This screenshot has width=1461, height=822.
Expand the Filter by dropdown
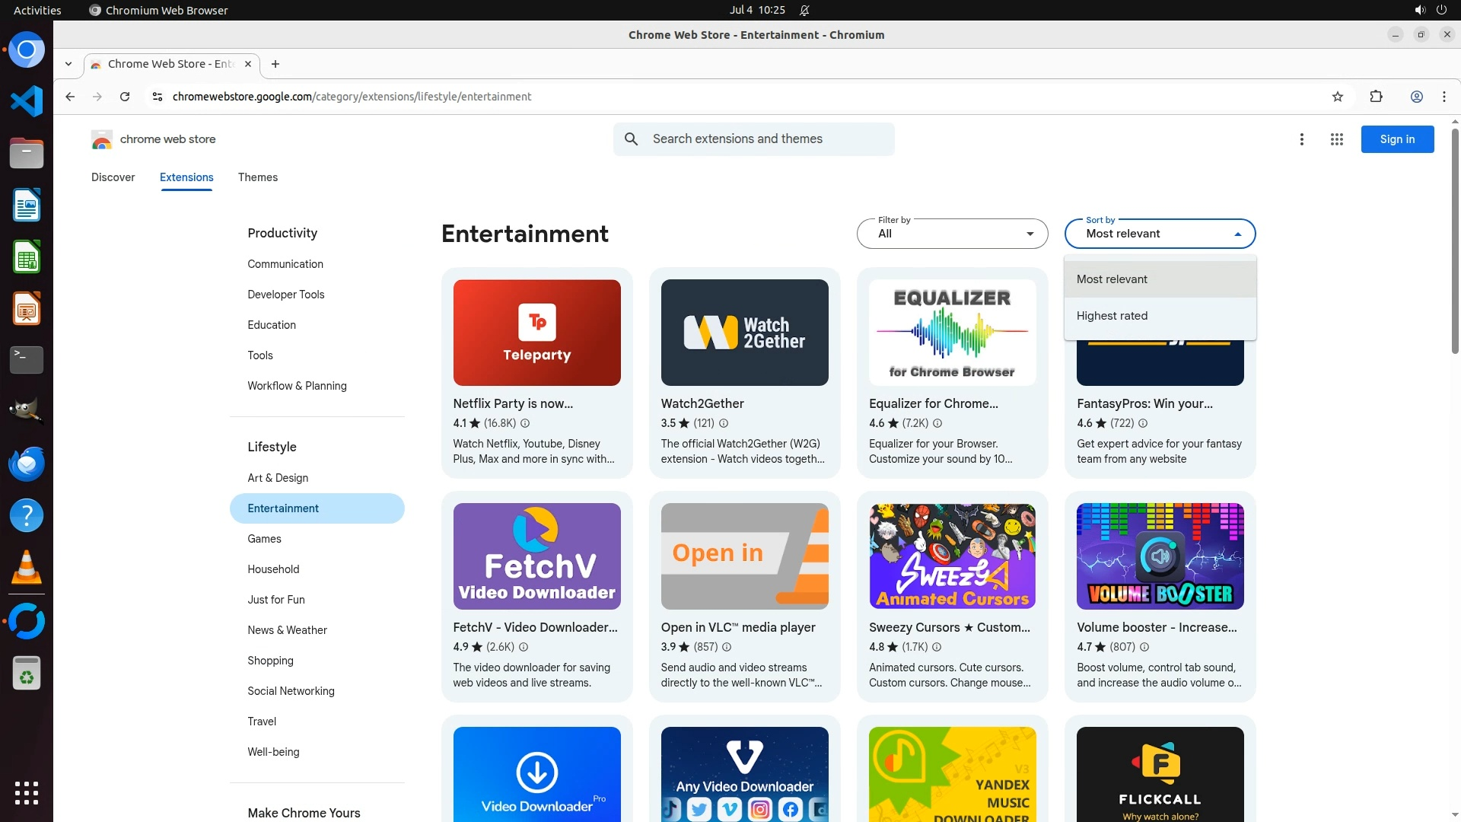click(952, 234)
